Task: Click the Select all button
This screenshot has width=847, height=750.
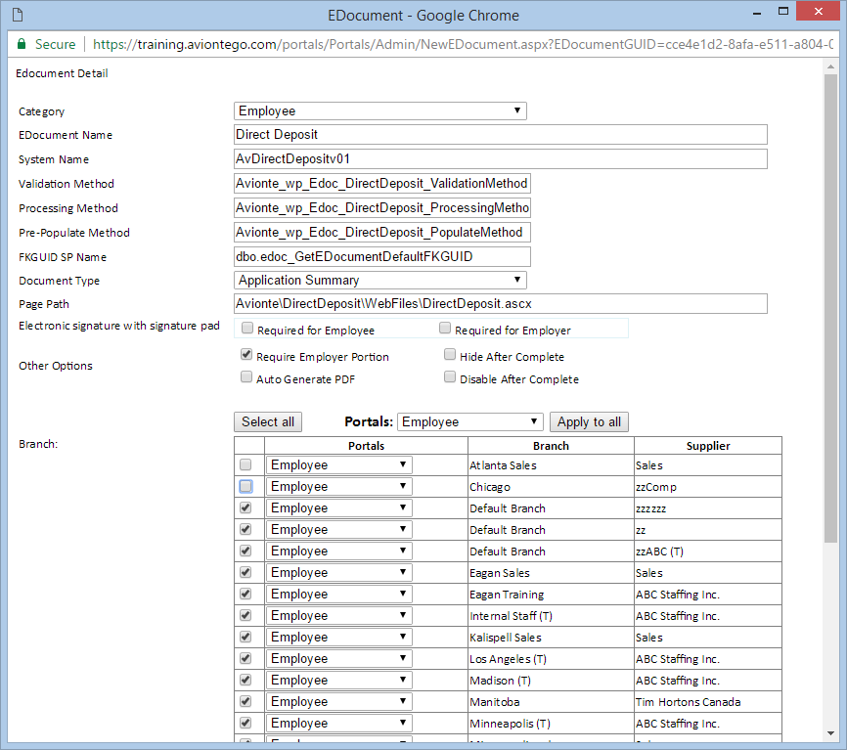Action: (268, 421)
